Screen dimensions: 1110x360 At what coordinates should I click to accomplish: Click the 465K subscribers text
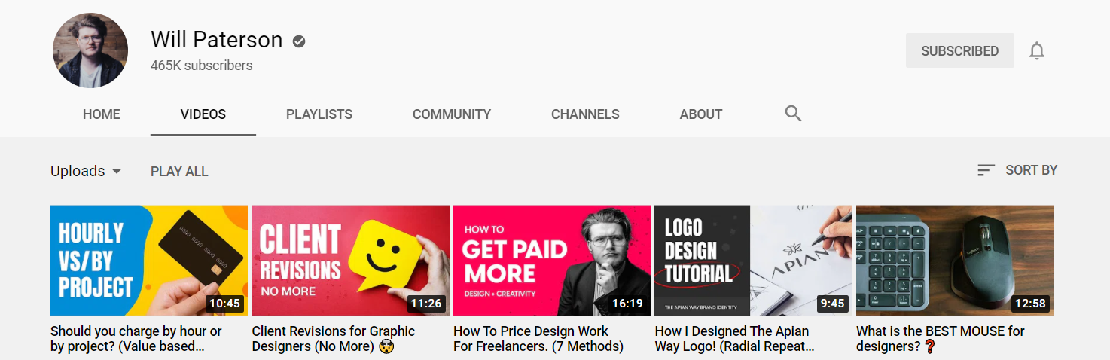202,66
